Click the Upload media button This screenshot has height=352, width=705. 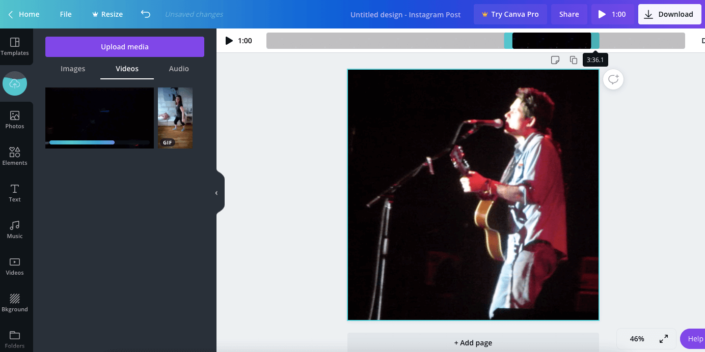pyautogui.click(x=124, y=46)
